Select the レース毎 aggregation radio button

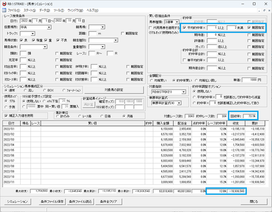pos(79,116)
